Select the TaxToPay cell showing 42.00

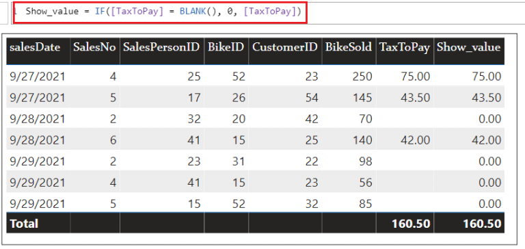[415, 140]
